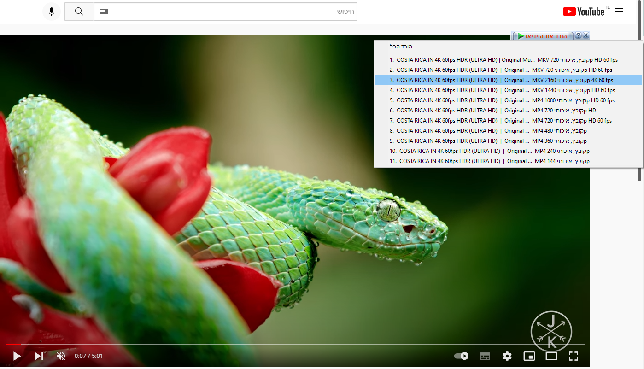Click the voice search microphone icon
Viewport: 644px width, 369px height.
pyautogui.click(x=52, y=12)
